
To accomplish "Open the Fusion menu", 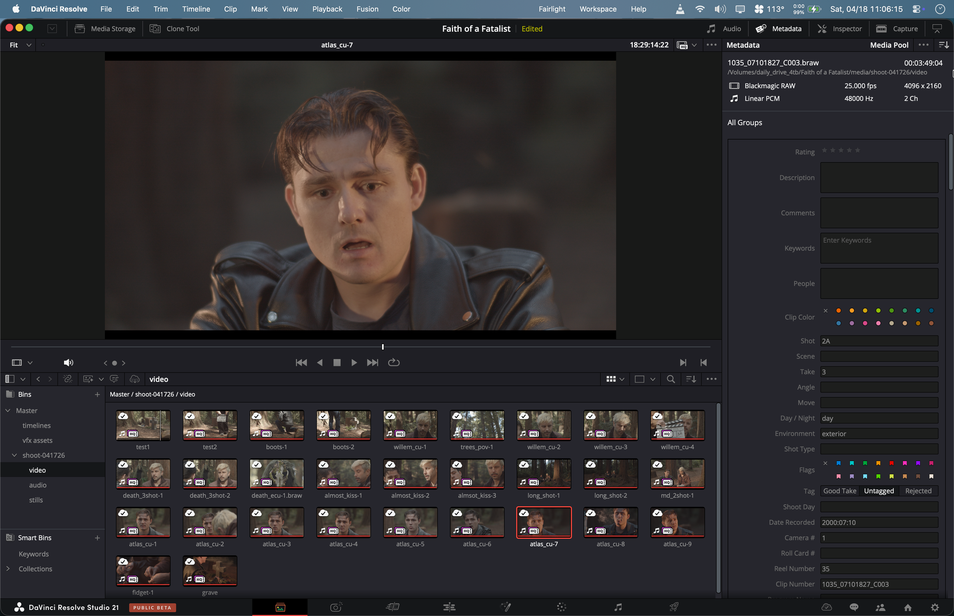I will (x=367, y=9).
